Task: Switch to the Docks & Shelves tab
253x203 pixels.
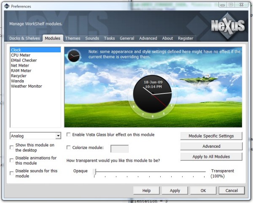Action: [x=24, y=38]
